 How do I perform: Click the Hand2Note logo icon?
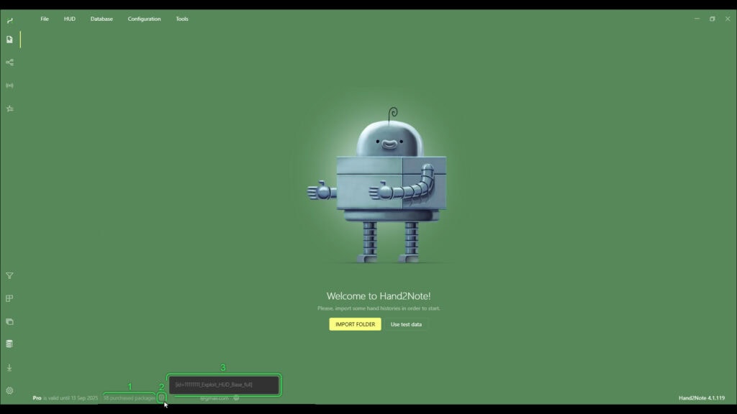(x=10, y=20)
